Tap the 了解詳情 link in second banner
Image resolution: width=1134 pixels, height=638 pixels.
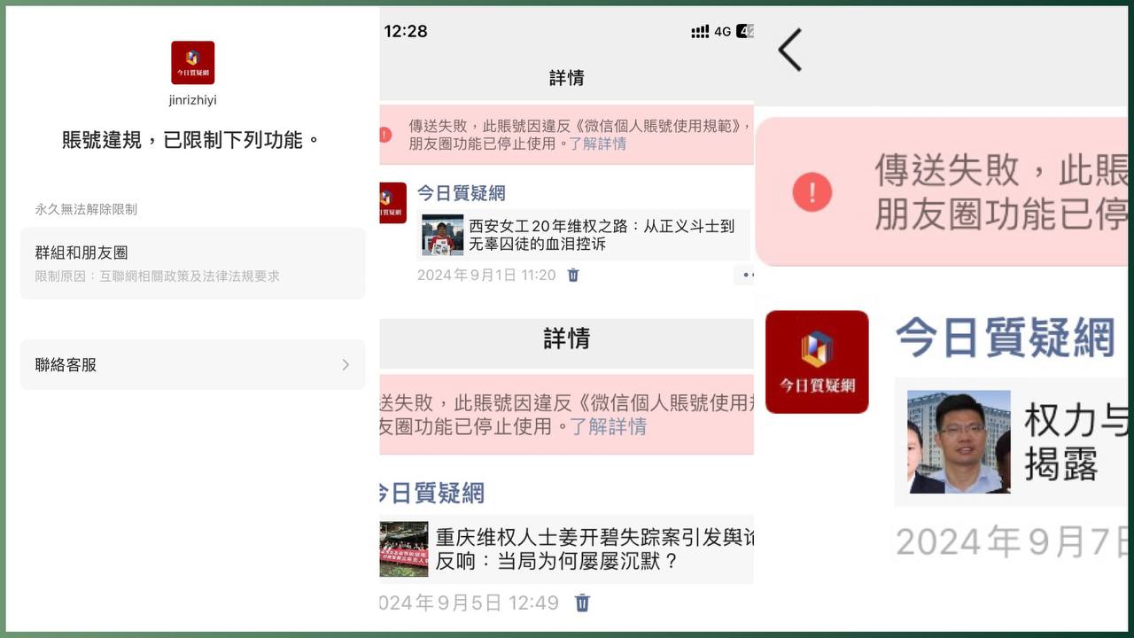pyautogui.click(x=608, y=426)
